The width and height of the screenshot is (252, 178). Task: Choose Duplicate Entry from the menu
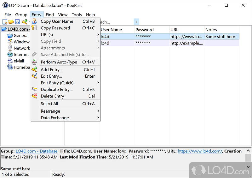click(57, 90)
